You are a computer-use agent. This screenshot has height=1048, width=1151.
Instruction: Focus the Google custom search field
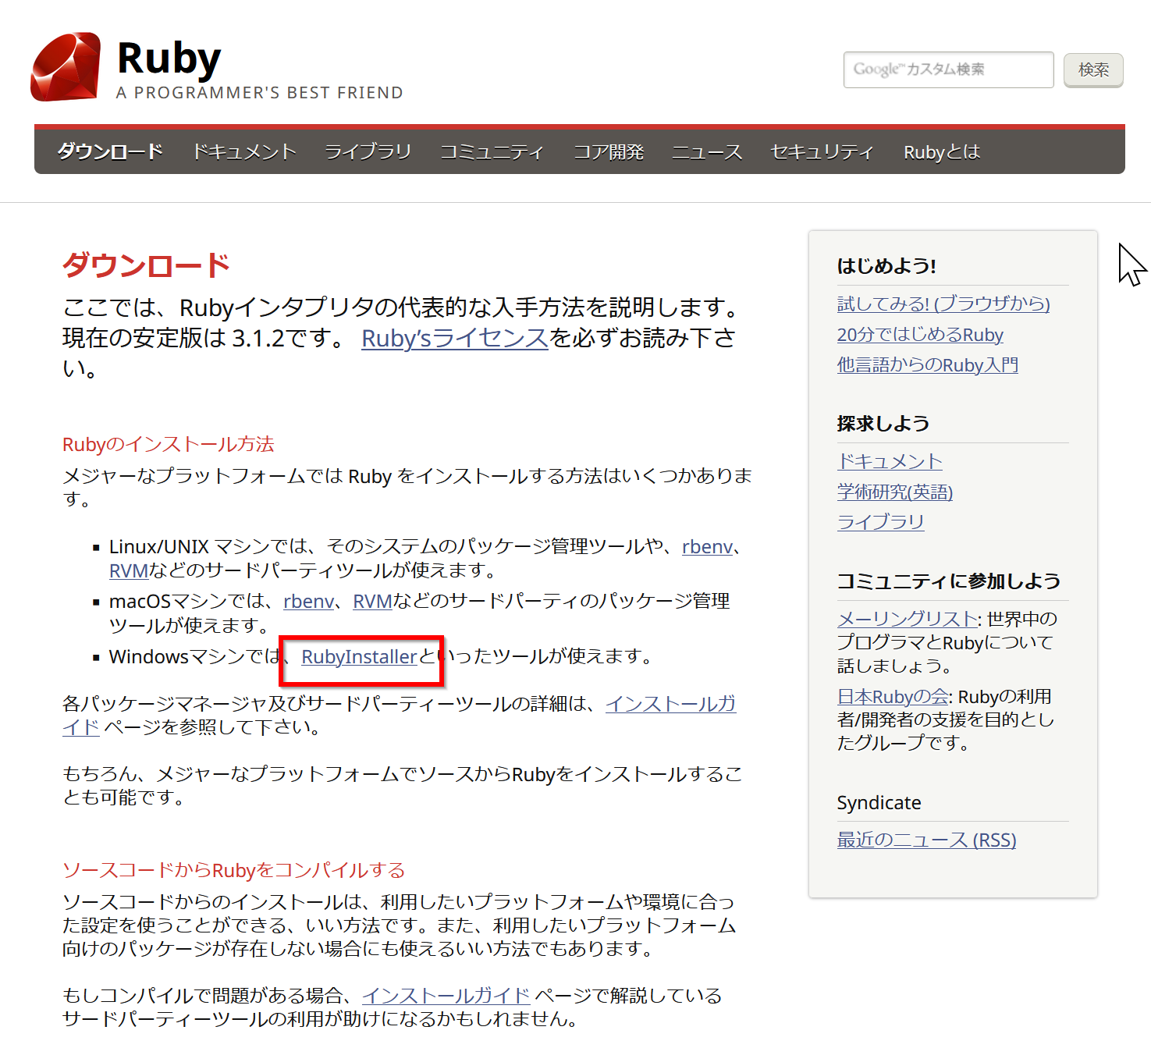[x=947, y=70]
